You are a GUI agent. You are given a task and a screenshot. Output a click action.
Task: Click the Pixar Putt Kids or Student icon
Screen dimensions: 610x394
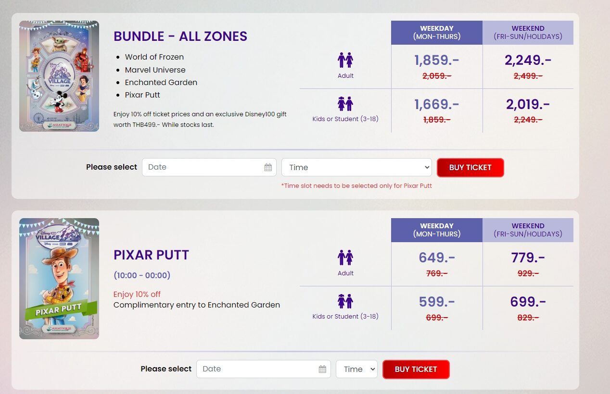(x=345, y=302)
